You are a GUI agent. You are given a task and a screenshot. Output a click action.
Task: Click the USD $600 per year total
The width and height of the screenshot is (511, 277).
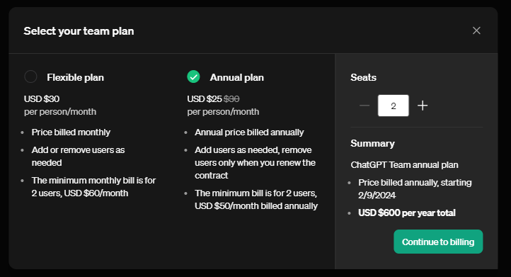pos(407,213)
